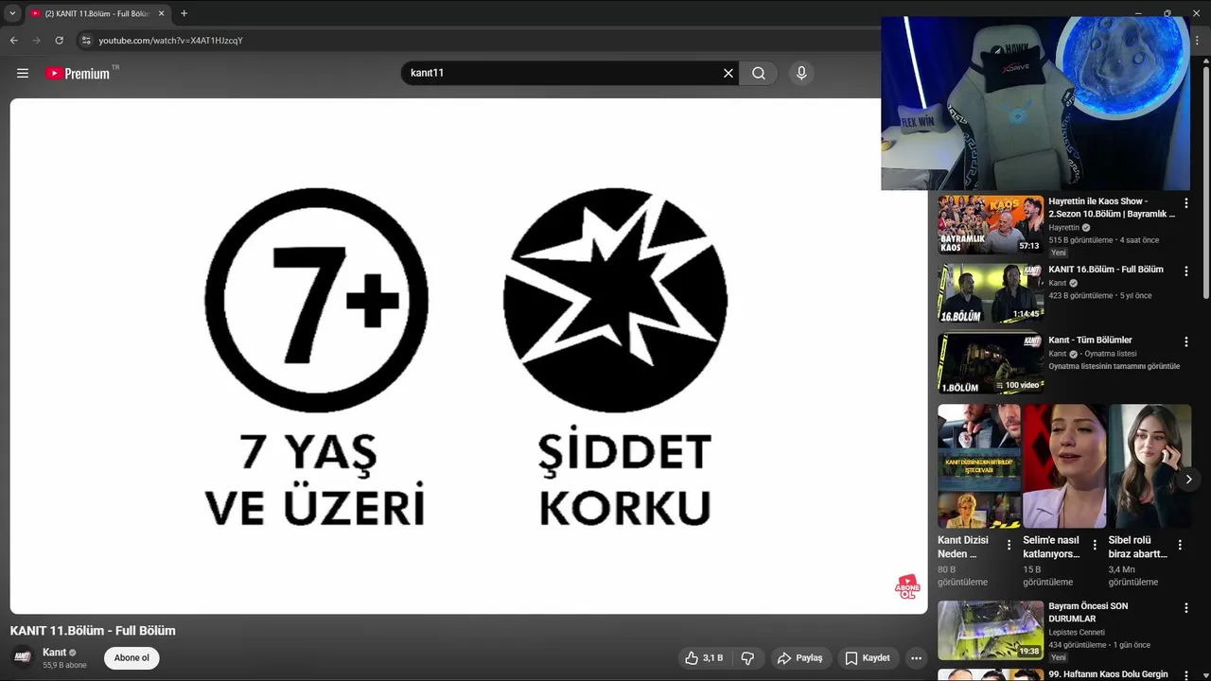
Task: Open KANIT 16.Bölüm - Full Bölüm title
Action: pyautogui.click(x=1106, y=270)
